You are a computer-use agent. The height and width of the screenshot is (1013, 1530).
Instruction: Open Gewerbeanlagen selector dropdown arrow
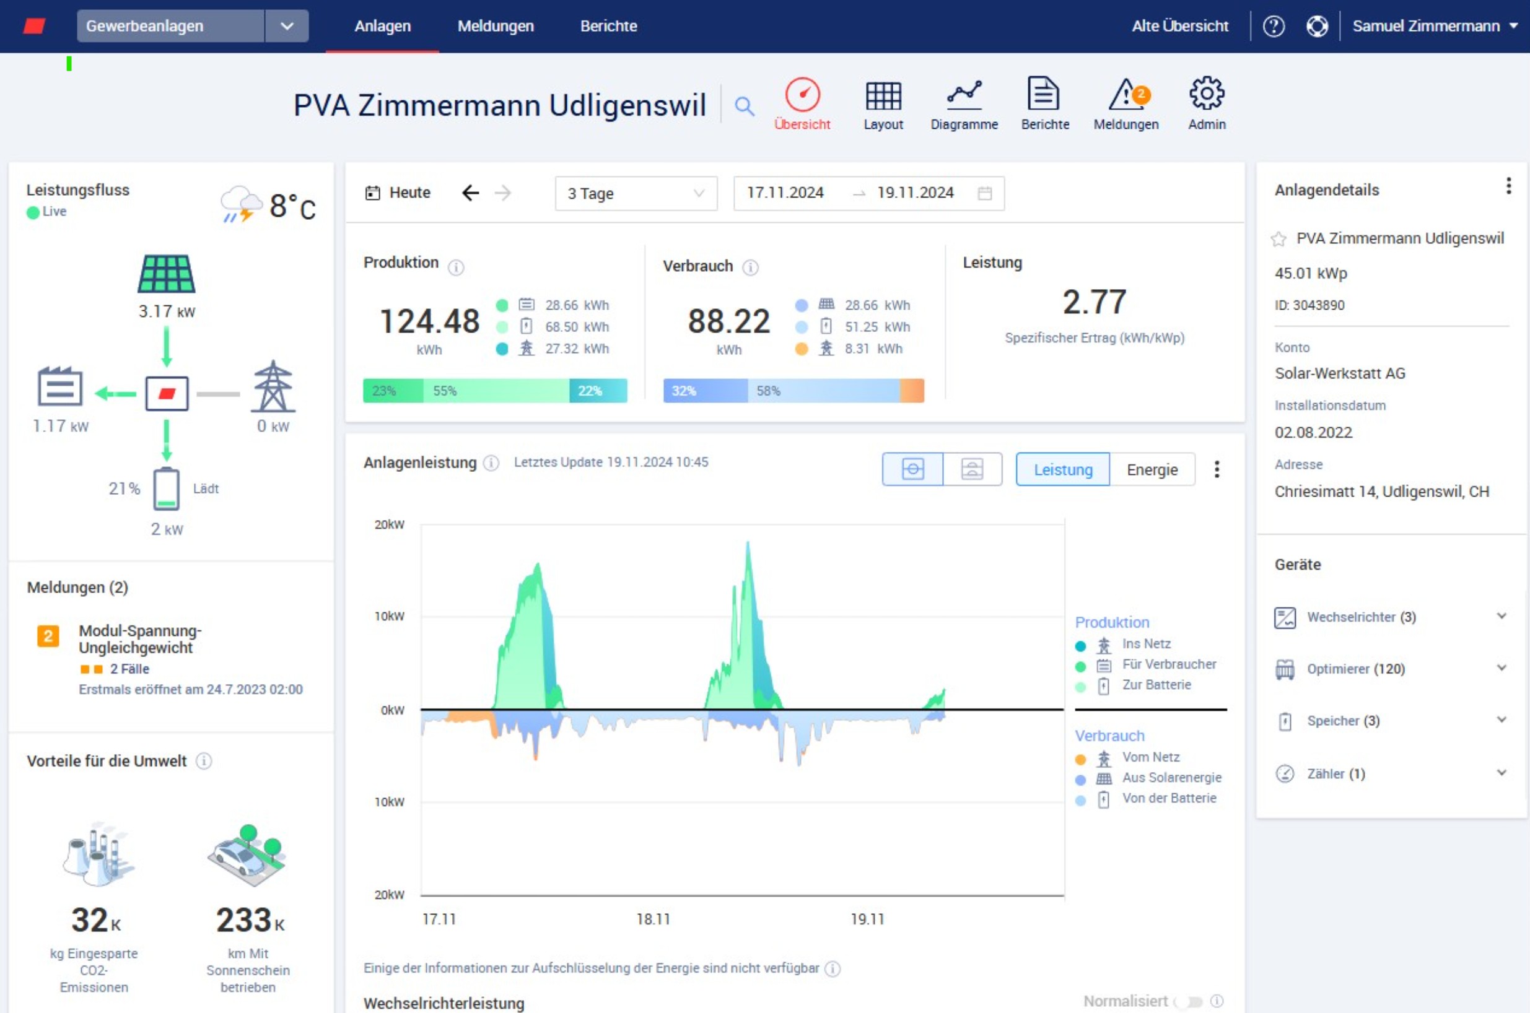(287, 27)
